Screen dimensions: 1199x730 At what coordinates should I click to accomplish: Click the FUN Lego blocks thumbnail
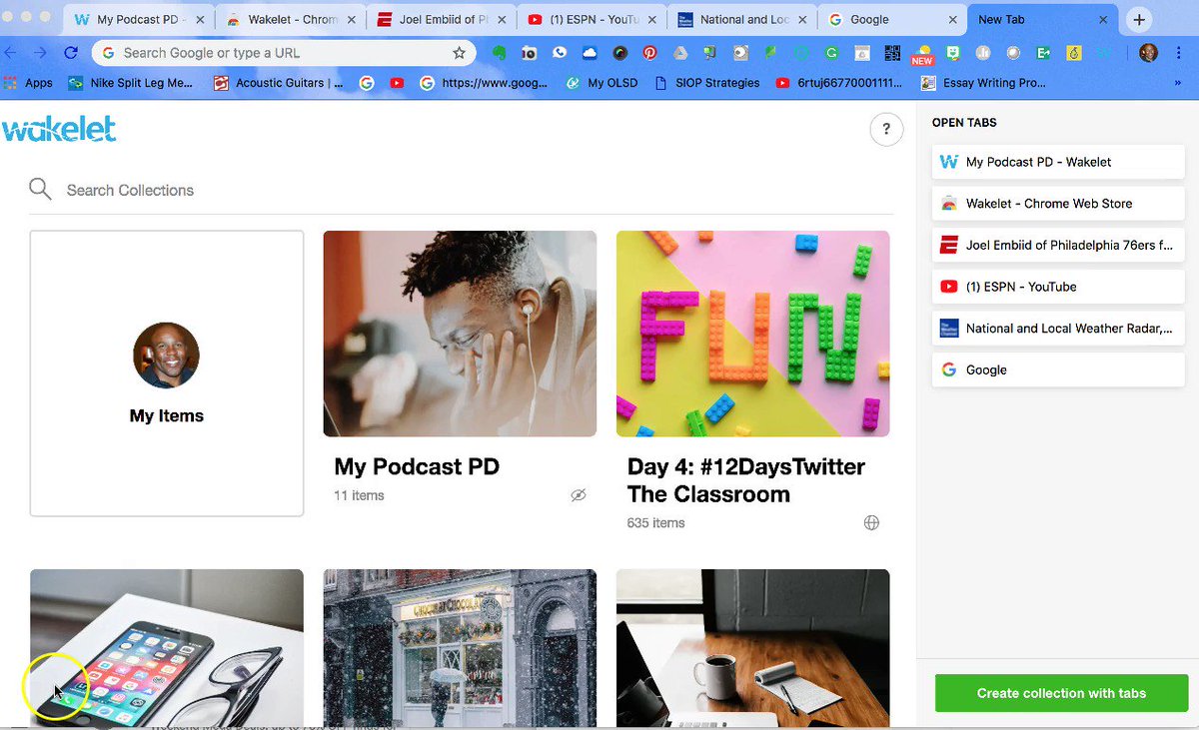pyautogui.click(x=752, y=334)
